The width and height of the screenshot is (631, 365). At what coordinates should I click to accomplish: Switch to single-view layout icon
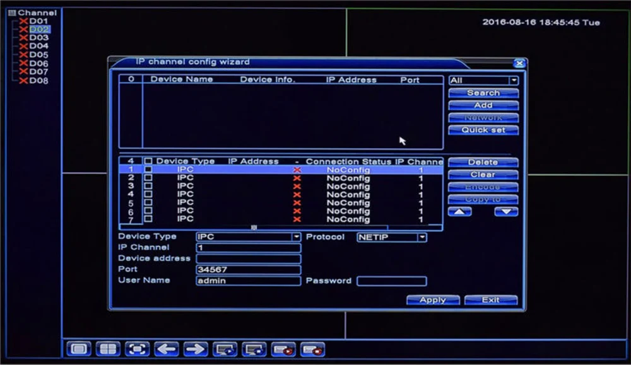pos(78,349)
